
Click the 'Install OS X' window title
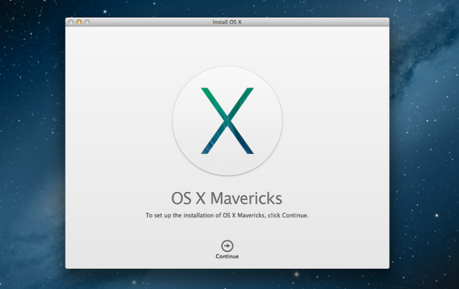coord(227,22)
